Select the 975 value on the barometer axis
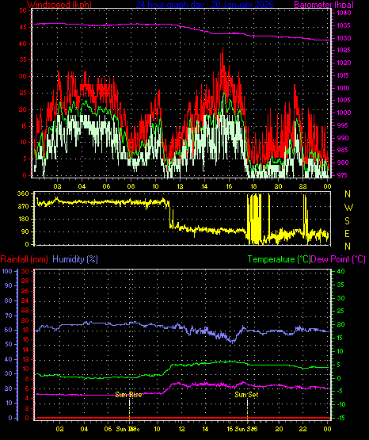This screenshot has height=440, width=369. click(x=342, y=175)
